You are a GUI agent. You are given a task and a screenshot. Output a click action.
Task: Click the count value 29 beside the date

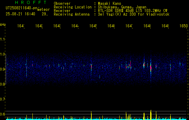(x=45, y=14)
